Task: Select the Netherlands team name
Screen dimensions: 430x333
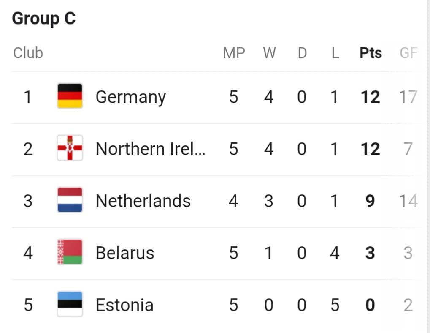Action: pyautogui.click(x=143, y=201)
